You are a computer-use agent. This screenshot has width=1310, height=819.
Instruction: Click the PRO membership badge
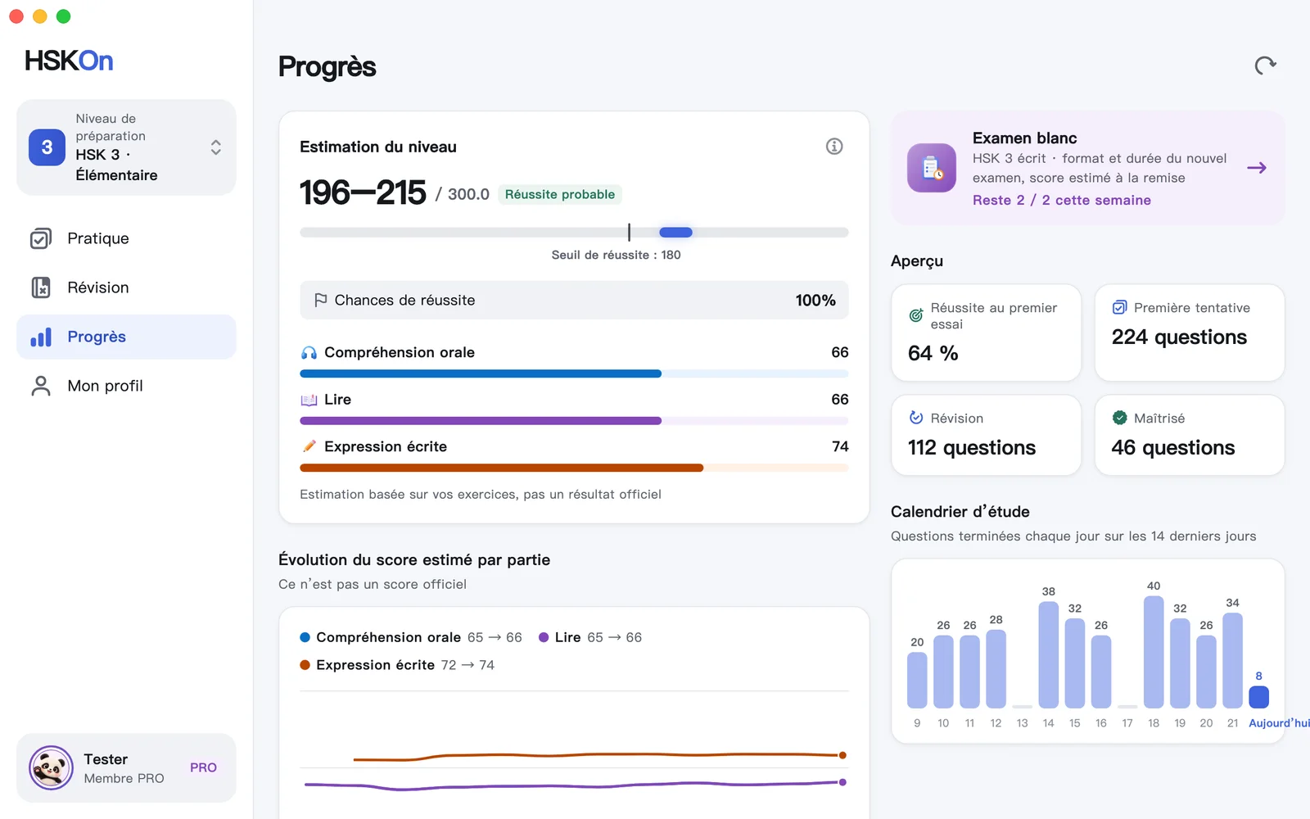pos(203,767)
